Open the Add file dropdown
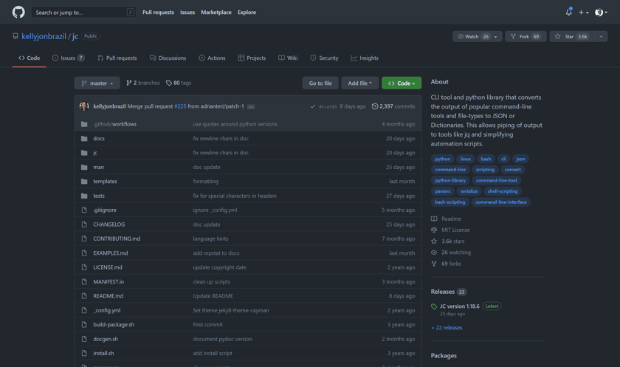Image resolution: width=620 pixels, height=367 pixels. pyautogui.click(x=360, y=83)
